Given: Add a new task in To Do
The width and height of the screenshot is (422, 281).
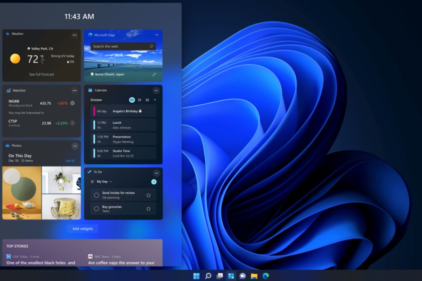Looking at the screenshot, I should click(154, 182).
